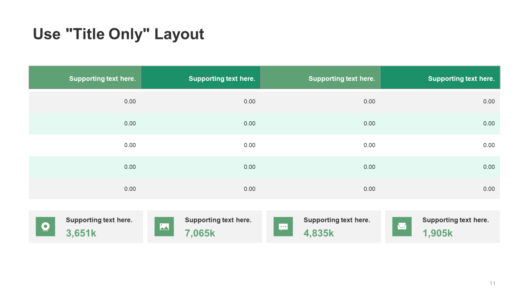This screenshot has height=297, width=529.
Task: Click the supporting text label above 1,905k
Action: click(455, 220)
